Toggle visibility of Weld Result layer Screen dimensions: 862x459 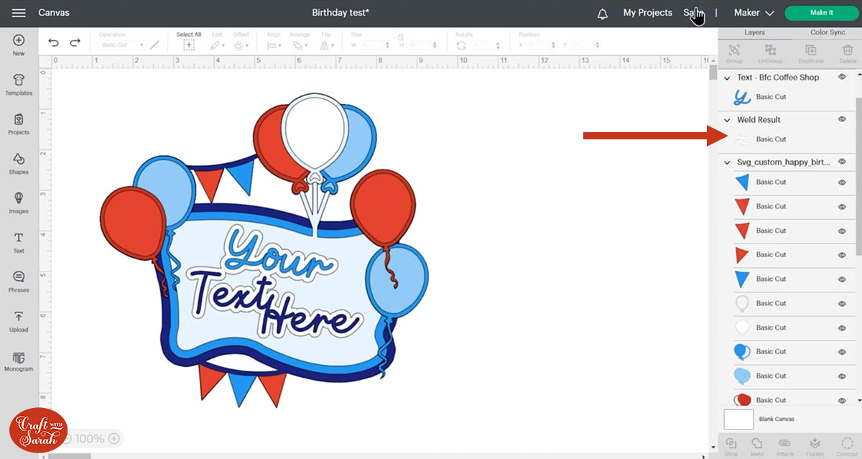pyautogui.click(x=842, y=119)
